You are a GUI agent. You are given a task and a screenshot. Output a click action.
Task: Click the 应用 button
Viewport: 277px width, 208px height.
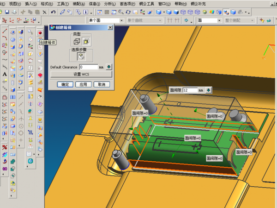tap(84, 84)
